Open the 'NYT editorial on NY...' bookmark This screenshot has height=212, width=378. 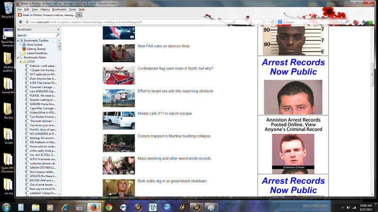[43, 74]
